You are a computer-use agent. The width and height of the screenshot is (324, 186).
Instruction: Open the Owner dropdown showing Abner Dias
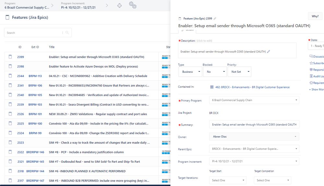pyautogui.click(x=254, y=137)
